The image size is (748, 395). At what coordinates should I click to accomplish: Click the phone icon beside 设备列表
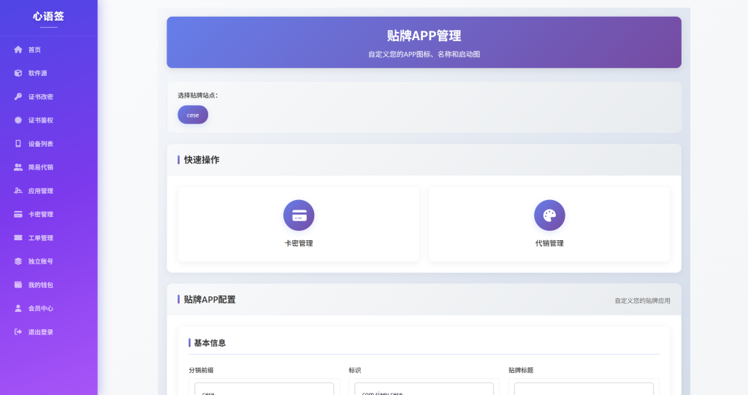pyautogui.click(x=18, y=144)
